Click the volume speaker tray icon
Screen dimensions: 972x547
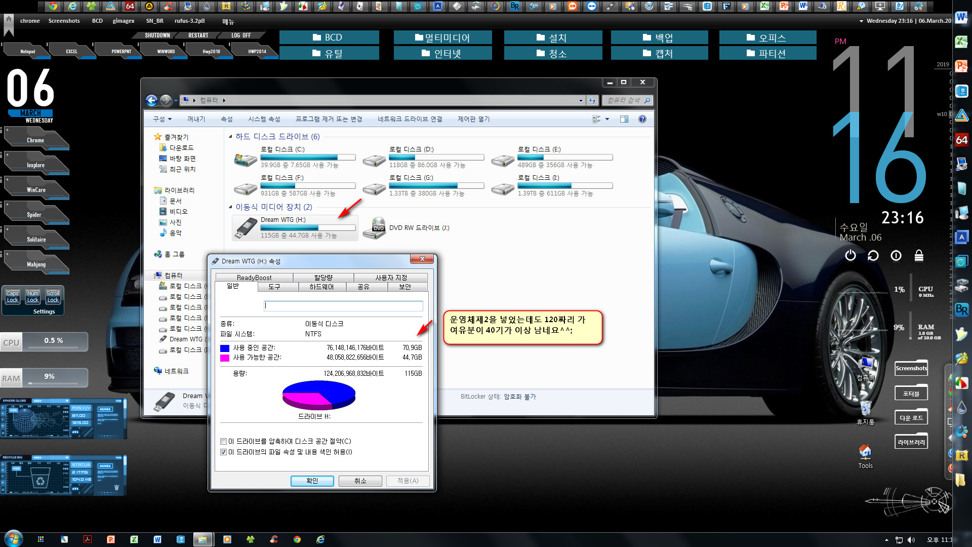click(911, 540)
